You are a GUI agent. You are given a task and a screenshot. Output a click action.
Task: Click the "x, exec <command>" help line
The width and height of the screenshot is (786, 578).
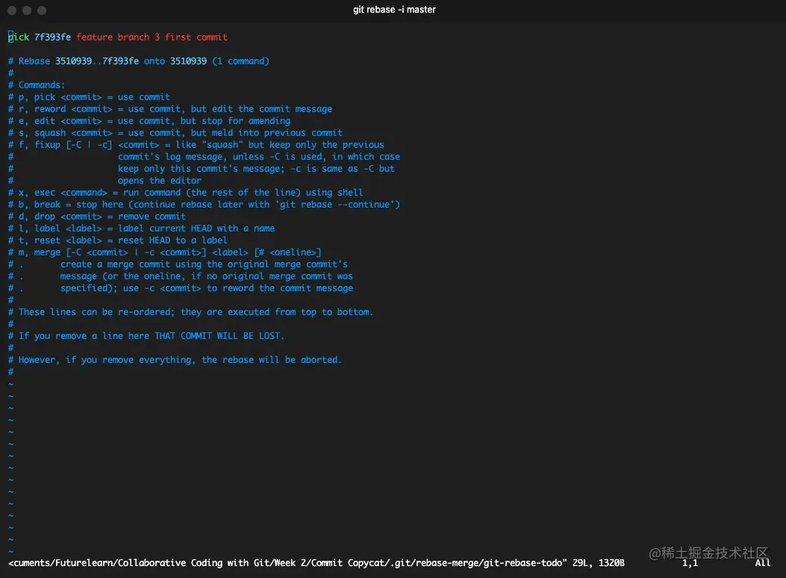tap(185, 193)
